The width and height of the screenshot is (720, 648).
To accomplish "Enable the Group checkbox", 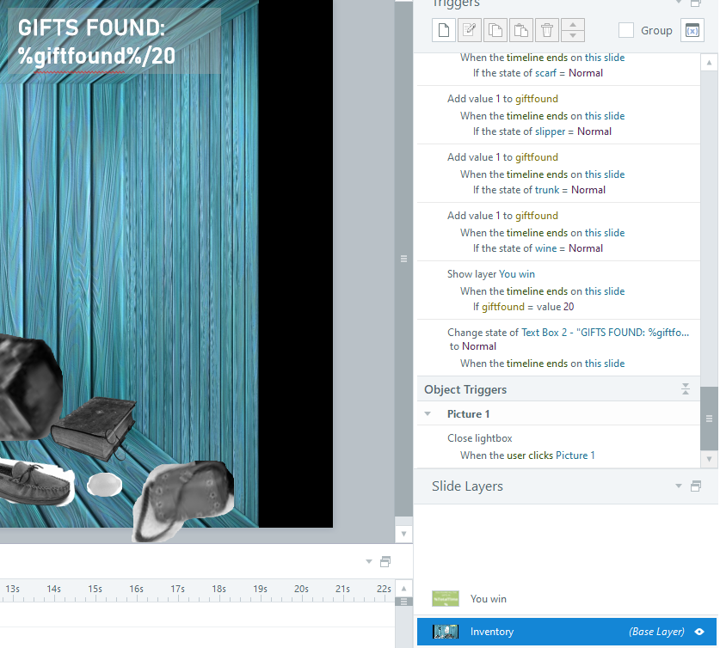I will (626, 30).
